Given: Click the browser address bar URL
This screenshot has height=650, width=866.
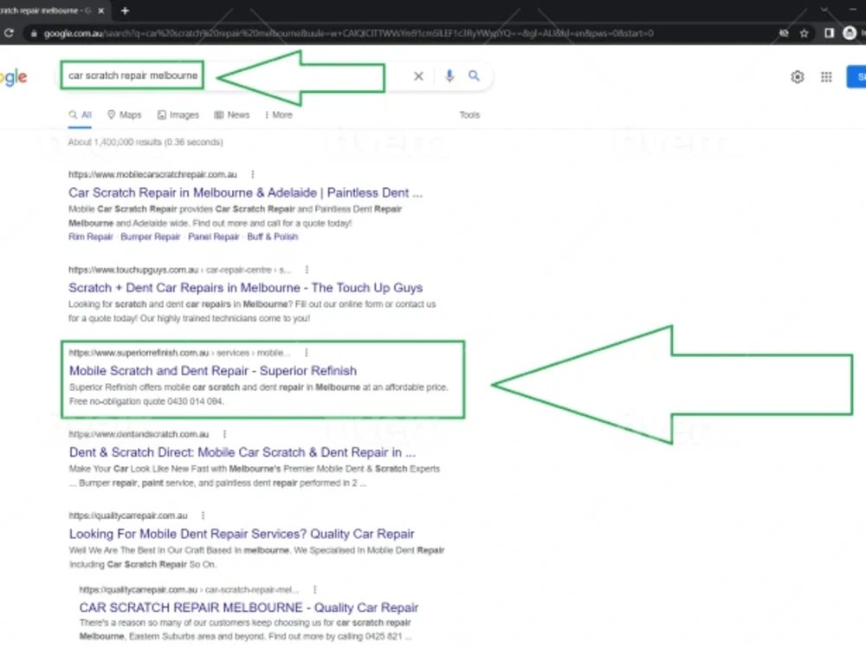Looking at the screenshot, I should [348, 33].
